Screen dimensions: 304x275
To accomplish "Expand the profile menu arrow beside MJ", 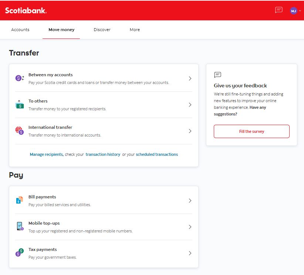I will coord(300,11).
